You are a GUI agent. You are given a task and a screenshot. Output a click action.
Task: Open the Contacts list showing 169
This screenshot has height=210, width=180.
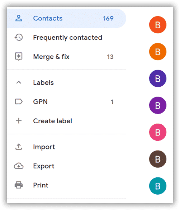[67, 18]
